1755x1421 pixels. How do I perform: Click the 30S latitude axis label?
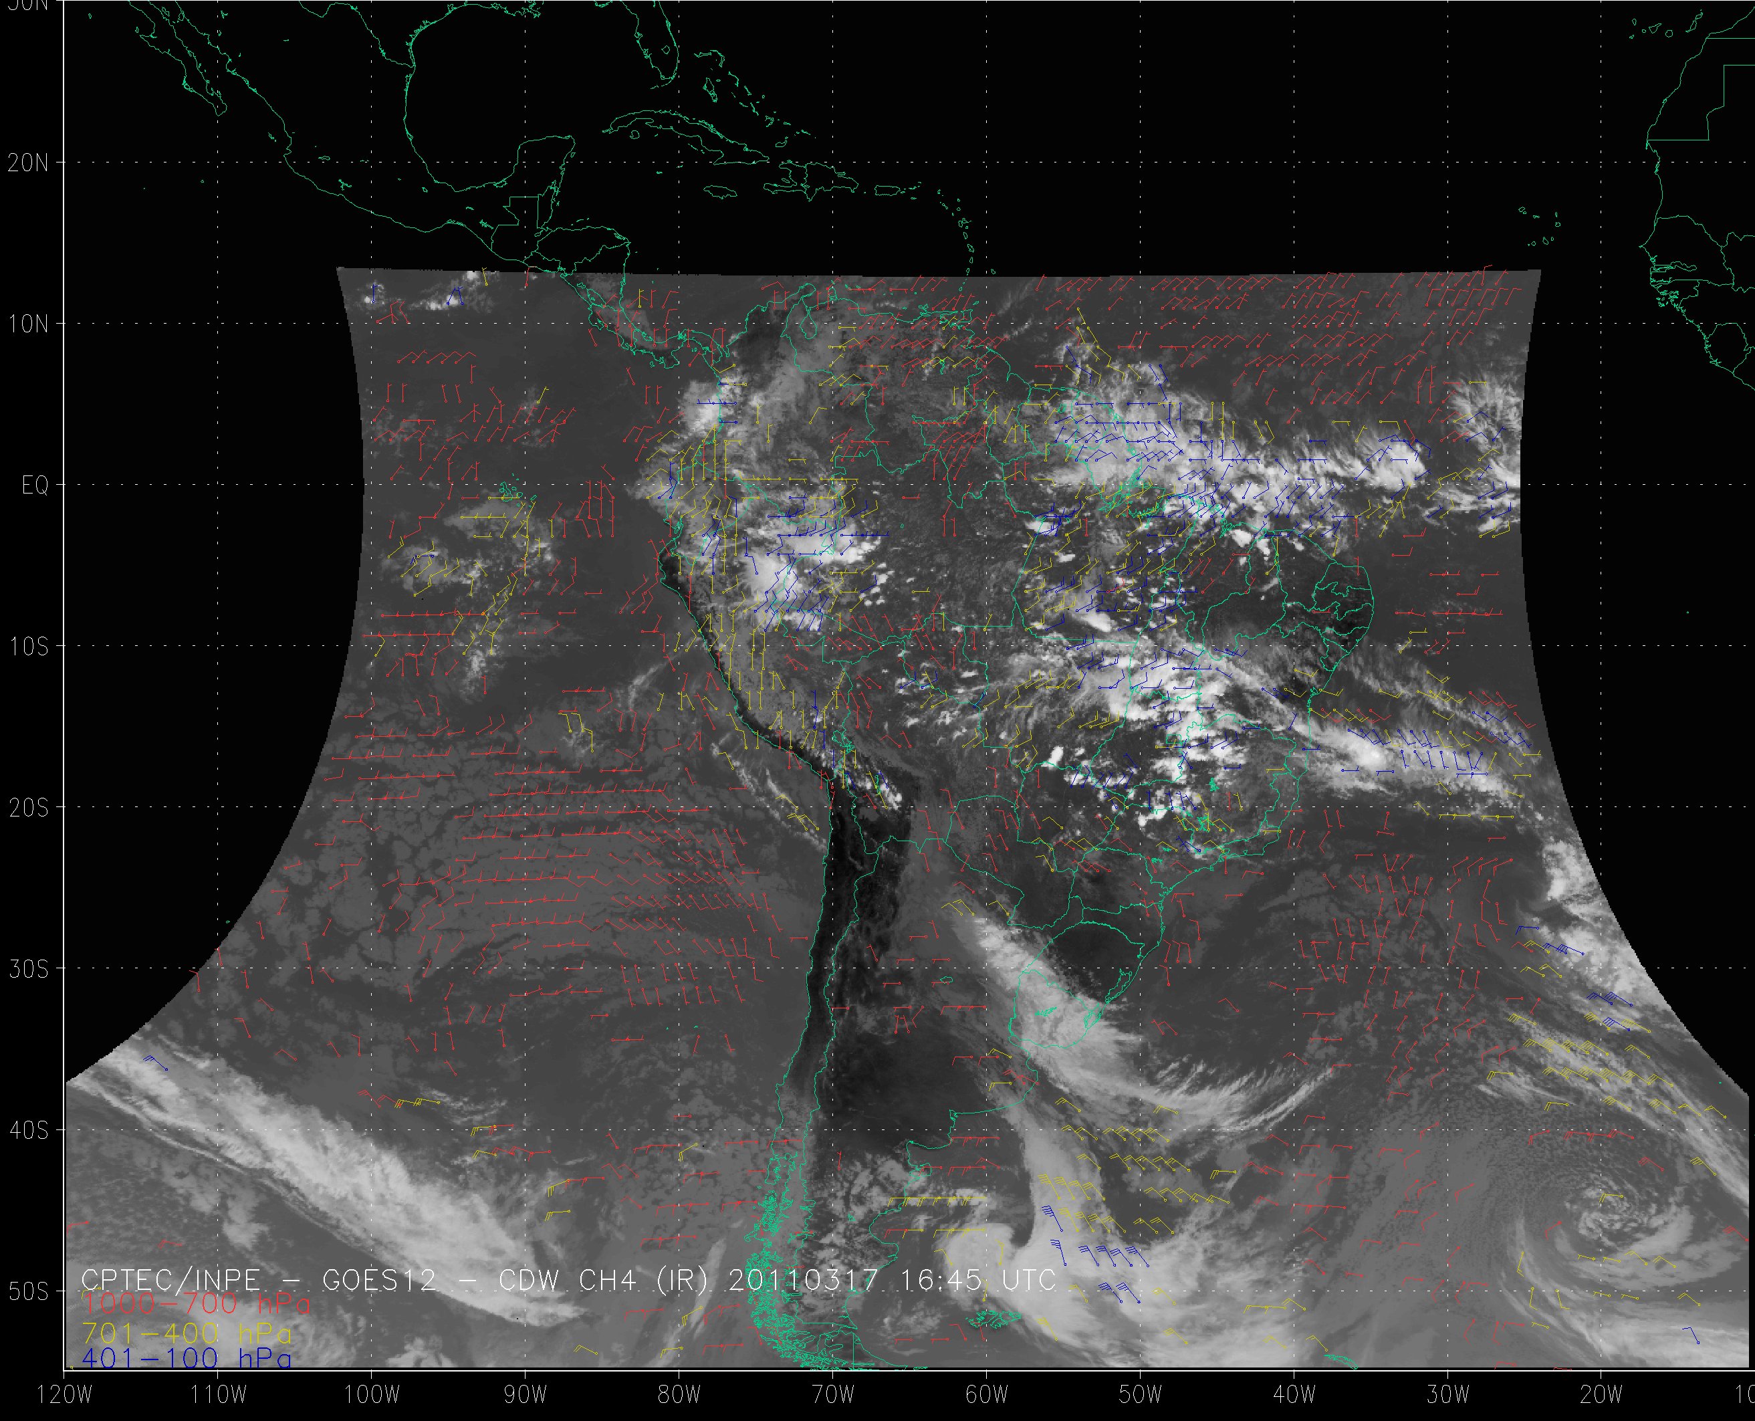coord(28,969)
